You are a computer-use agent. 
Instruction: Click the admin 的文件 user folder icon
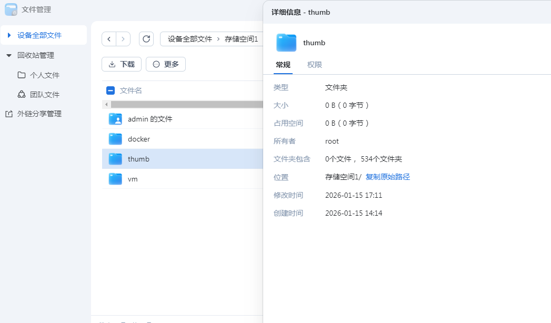click(x=115, y=119)
